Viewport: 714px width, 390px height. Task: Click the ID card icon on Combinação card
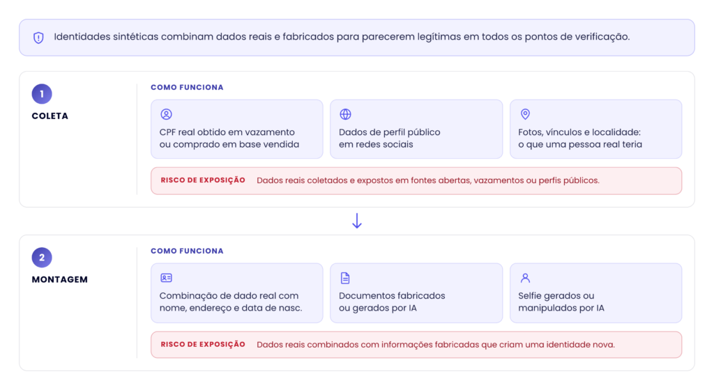[166, 278]
